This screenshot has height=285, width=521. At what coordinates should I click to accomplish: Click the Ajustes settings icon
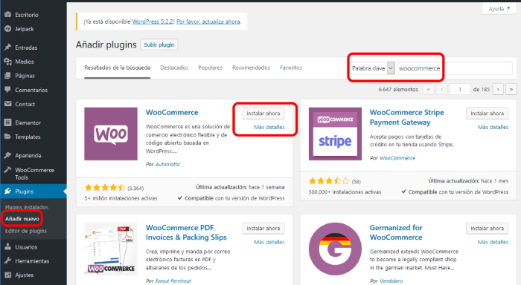click(8, 275)
